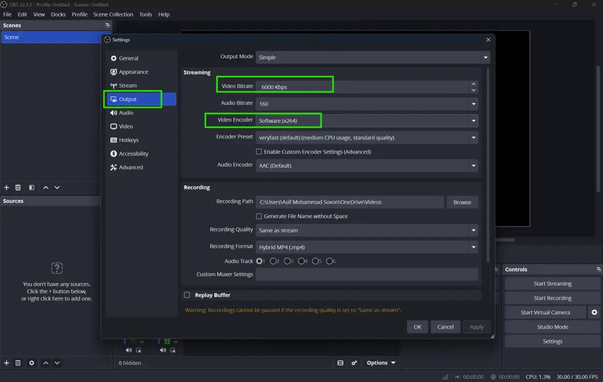Image resolution: width=603 pixels, height=382 pixels.
Task: Undock the Scenes panel icon
Action: pos(107,25)
